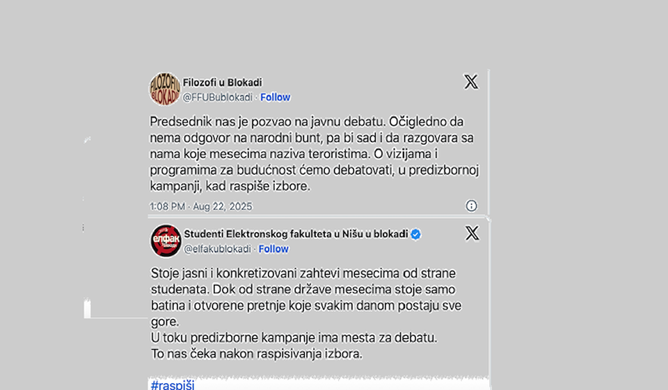Follow the @FFUBublokadi account
Image resolution: width=668 pixels, height=390 pixels.
276,97
